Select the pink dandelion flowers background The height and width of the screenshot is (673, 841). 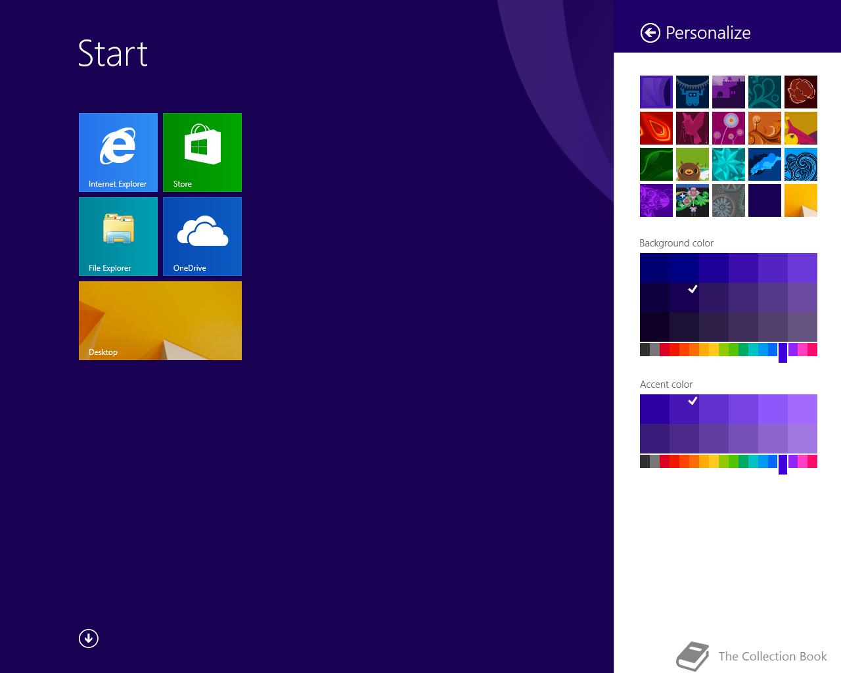pos(729,128)
